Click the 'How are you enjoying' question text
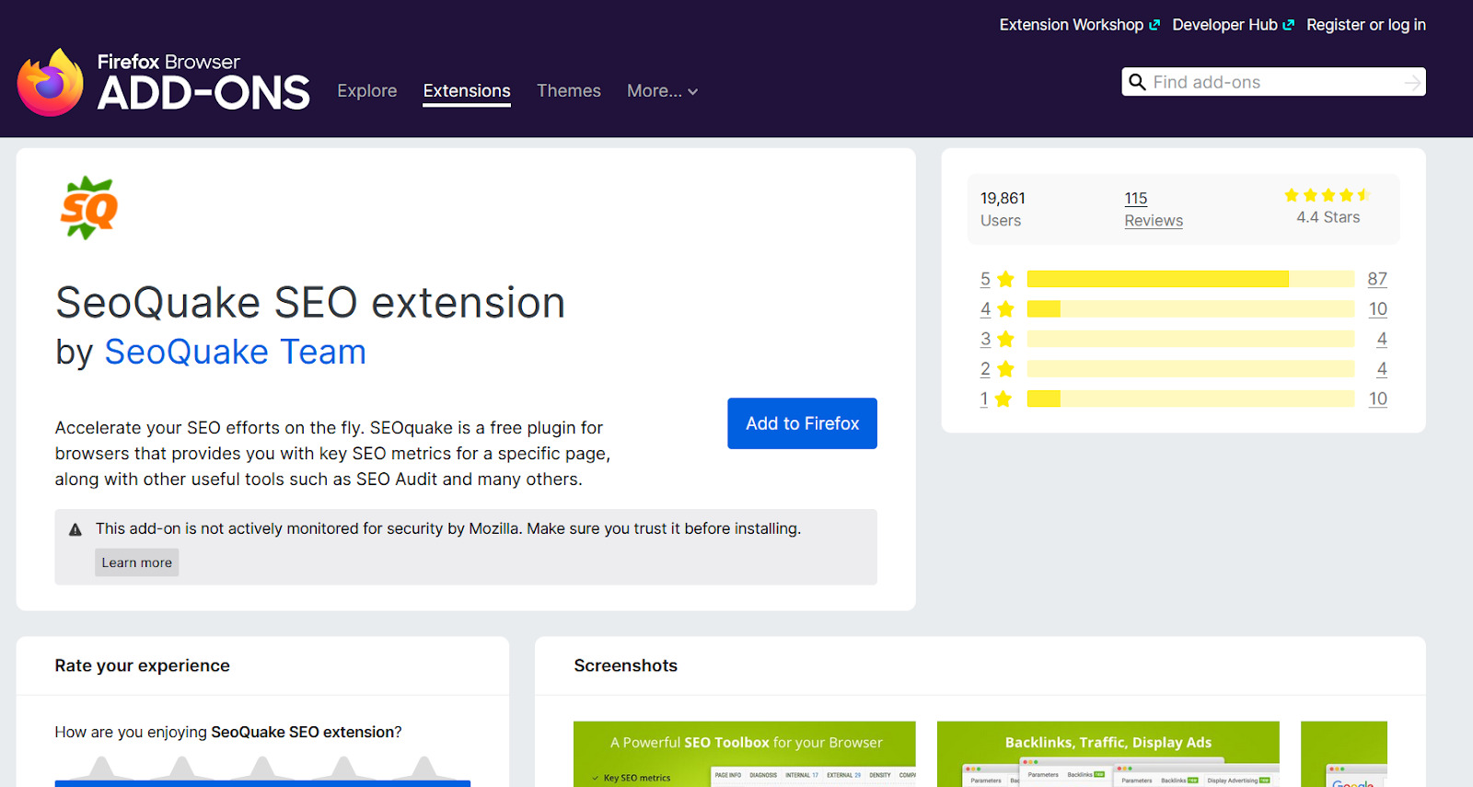 pos(228,732)
